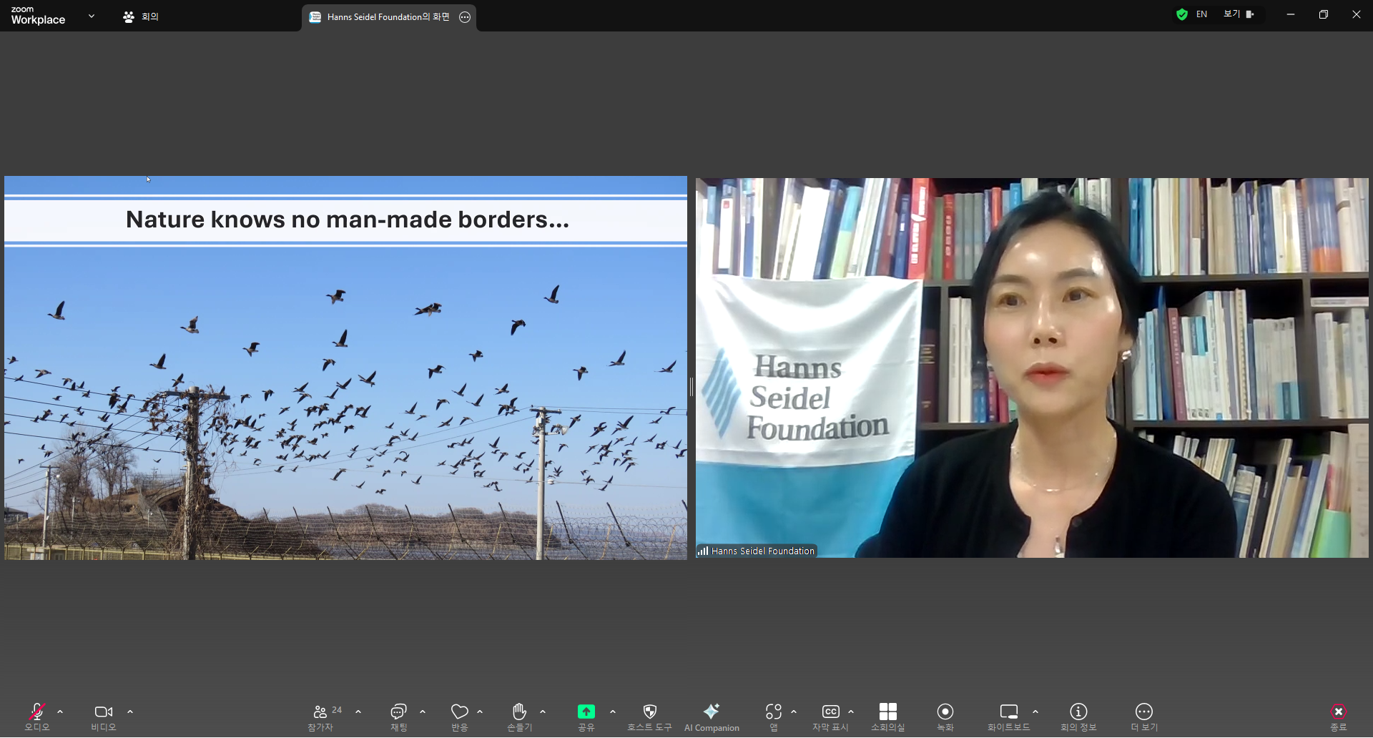Launch AI Companion

[x=711, y=712]
